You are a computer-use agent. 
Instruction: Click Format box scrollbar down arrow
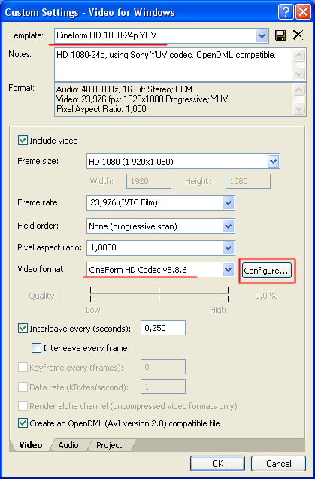coord(298,108)
